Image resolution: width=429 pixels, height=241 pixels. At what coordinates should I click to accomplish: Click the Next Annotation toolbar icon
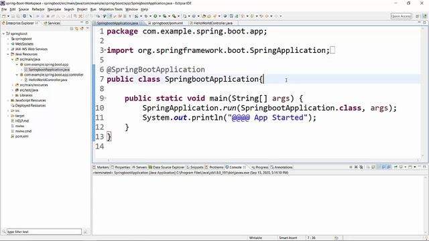[x=243, y=16]
